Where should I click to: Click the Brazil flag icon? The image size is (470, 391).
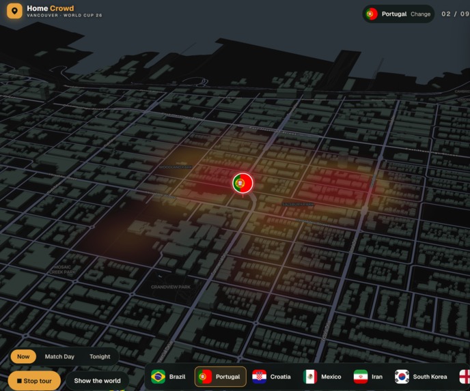(x=158, y=377)
